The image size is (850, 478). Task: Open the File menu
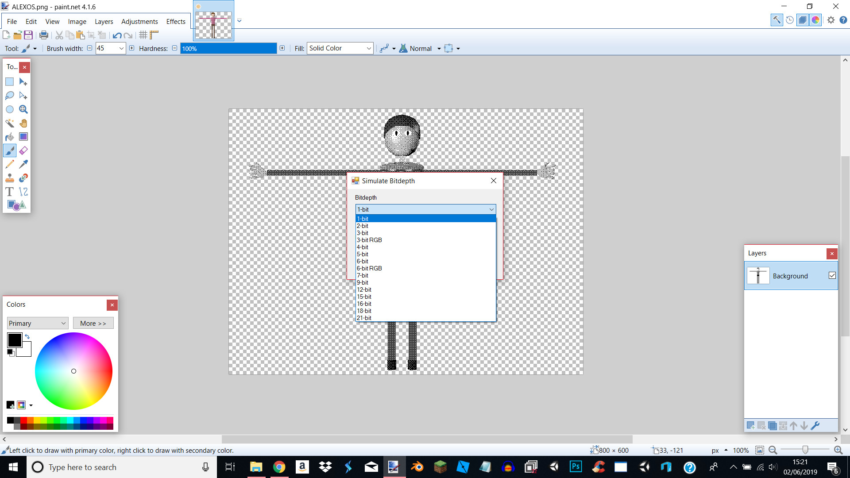click(x=12, y=21)
